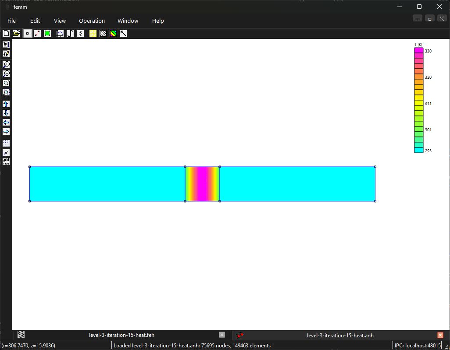Open the density plot settings icon
The height and width of the screenshot is (350, 450).
pos(113,34)
